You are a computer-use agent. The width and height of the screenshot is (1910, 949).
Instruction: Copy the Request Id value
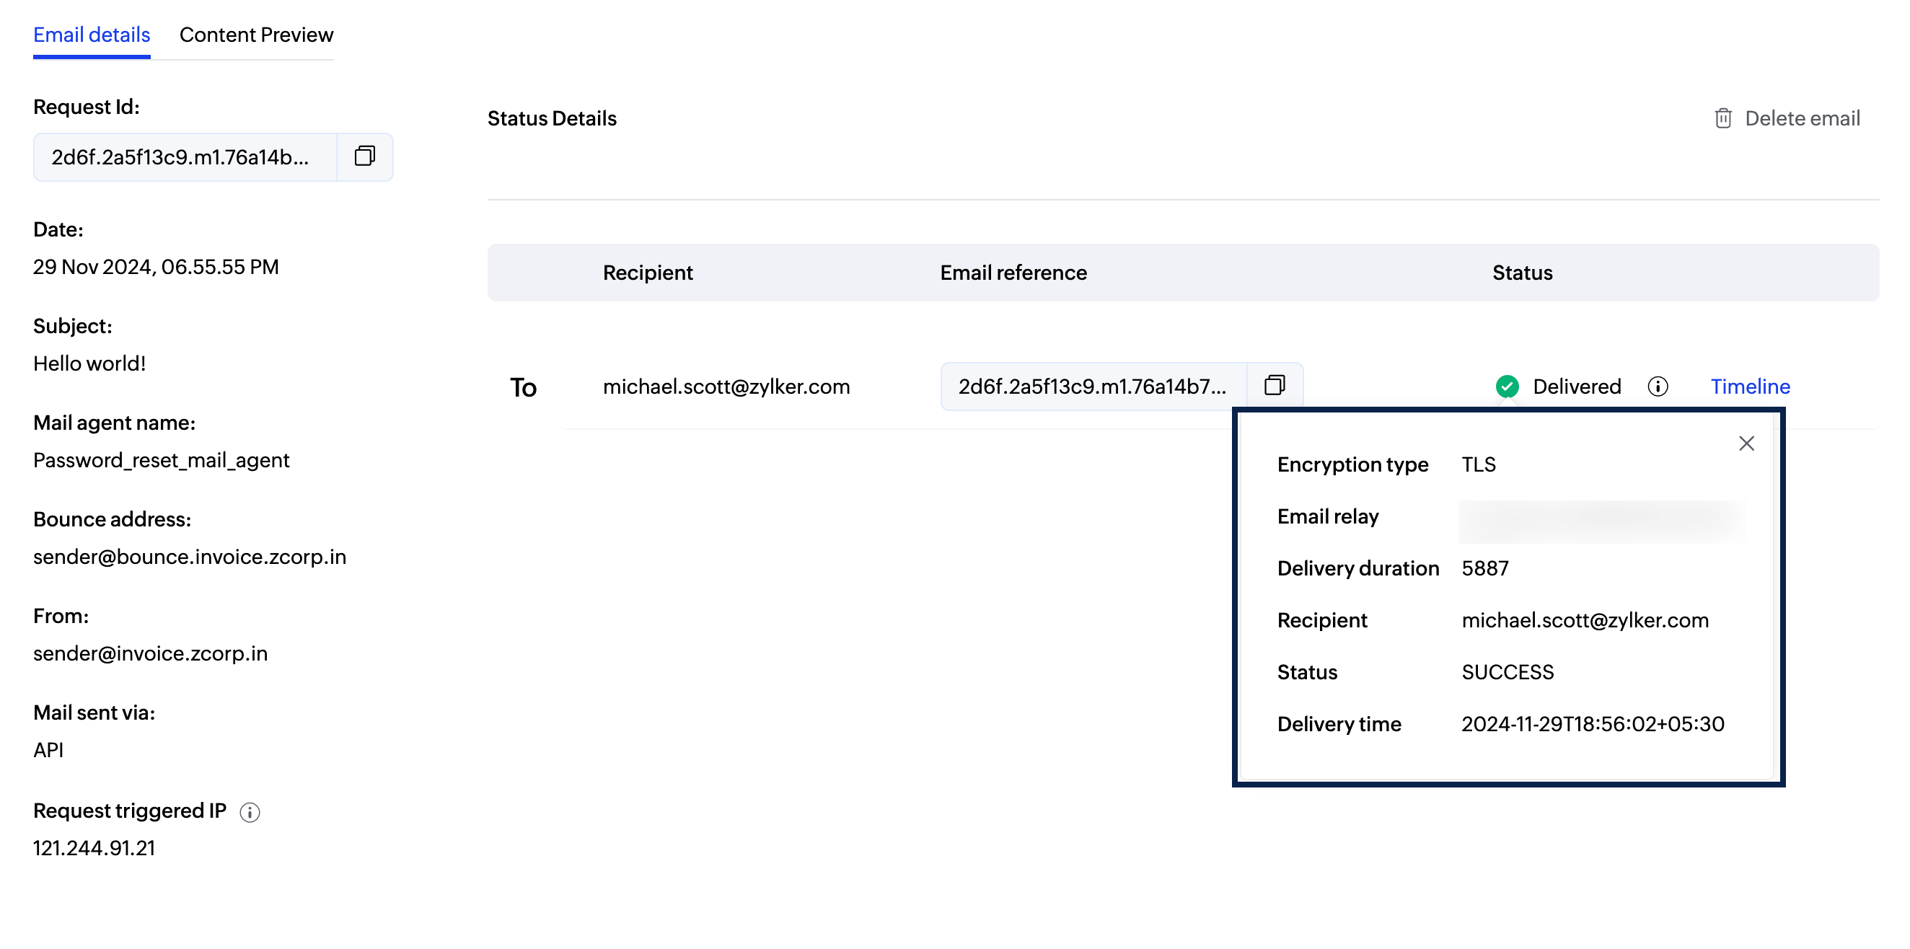click(364, 156)
